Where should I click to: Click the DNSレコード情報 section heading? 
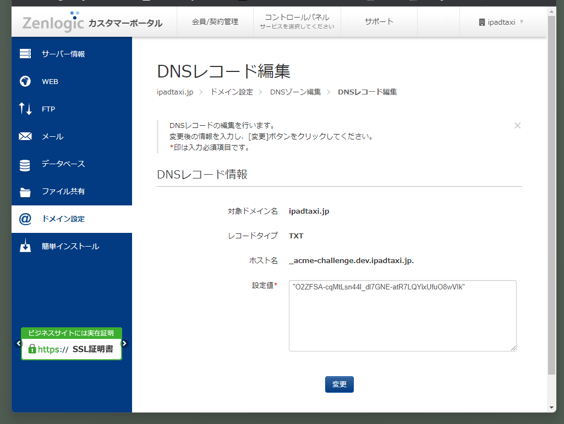pyautogui.click(x=202, y=175)
